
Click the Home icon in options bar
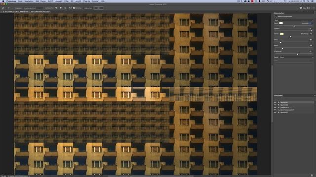pyautogui.click(x=3, y=8)
